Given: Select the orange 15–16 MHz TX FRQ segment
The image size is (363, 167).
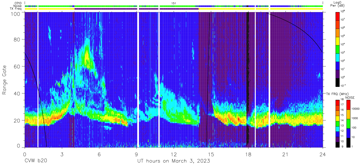Looking at the screenshot, I should (x=338, y=113).
